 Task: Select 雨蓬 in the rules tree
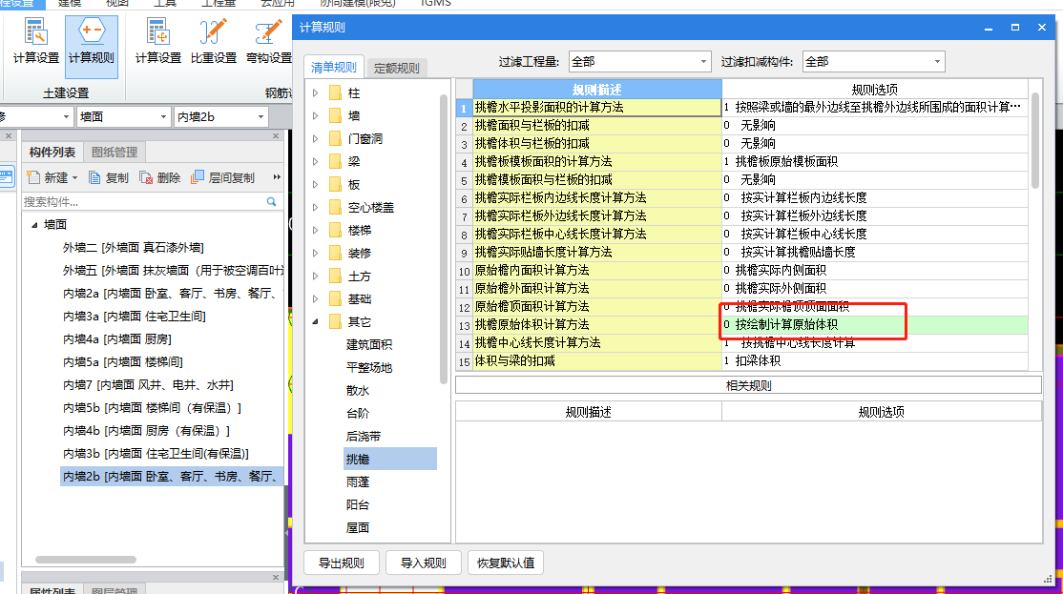pyautogui.click(x=357, y=482)
